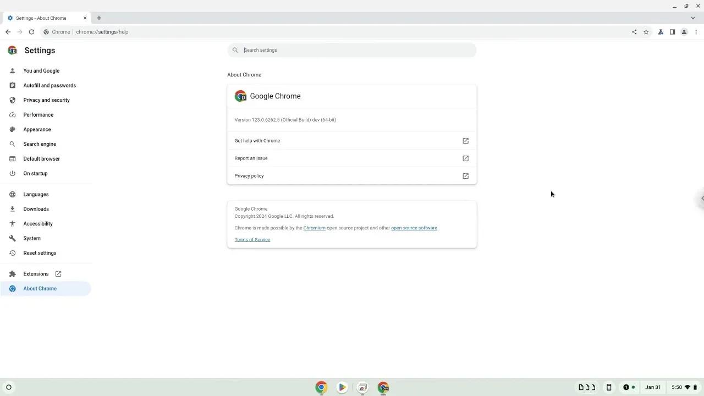Viewport: 704px width, 396px height.
Task: Open Chrome Dev from the shelf
Action: click(x=383, y=387)
